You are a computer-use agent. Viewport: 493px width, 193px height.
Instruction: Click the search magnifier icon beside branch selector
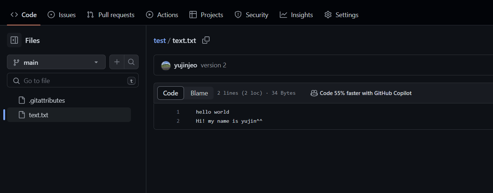(131, 62)
